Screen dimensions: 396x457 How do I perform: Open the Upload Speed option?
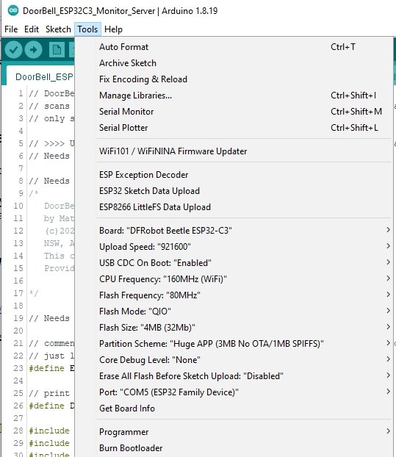tap(244, 247)
